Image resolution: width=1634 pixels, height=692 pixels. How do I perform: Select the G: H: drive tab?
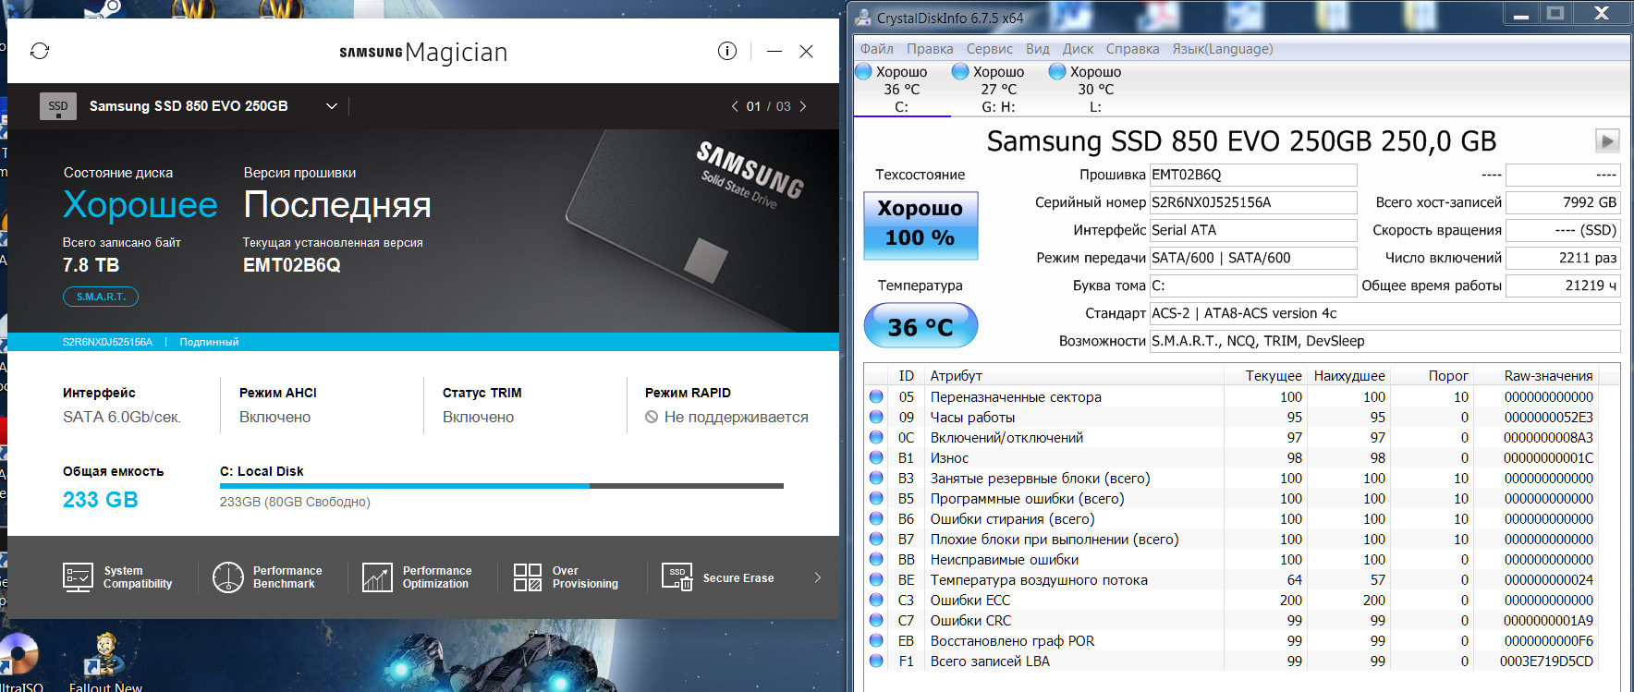pyautogui.click(x=998, y=89)
